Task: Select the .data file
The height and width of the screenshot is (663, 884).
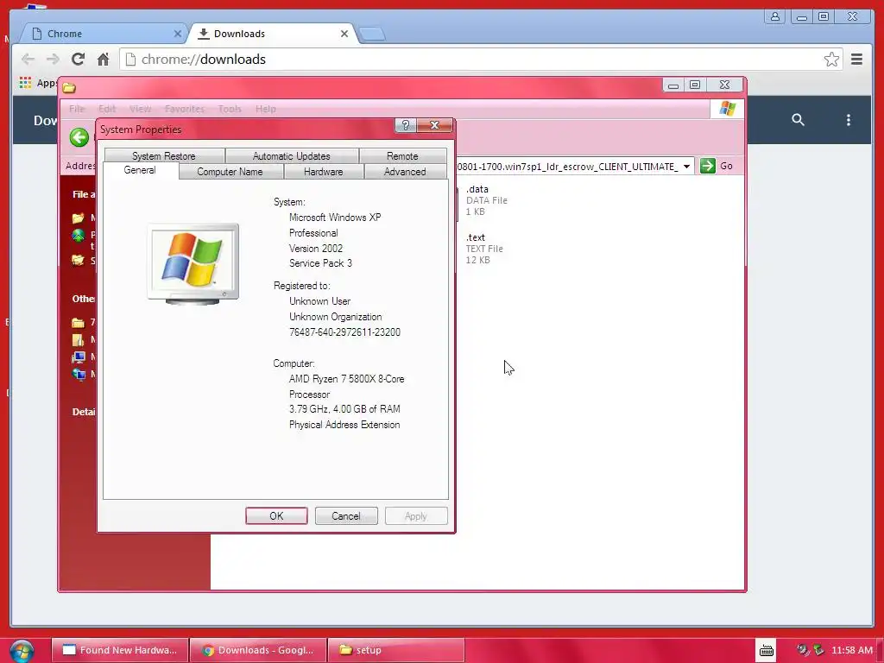Action: pyautogui.click(x=487, y=200)
